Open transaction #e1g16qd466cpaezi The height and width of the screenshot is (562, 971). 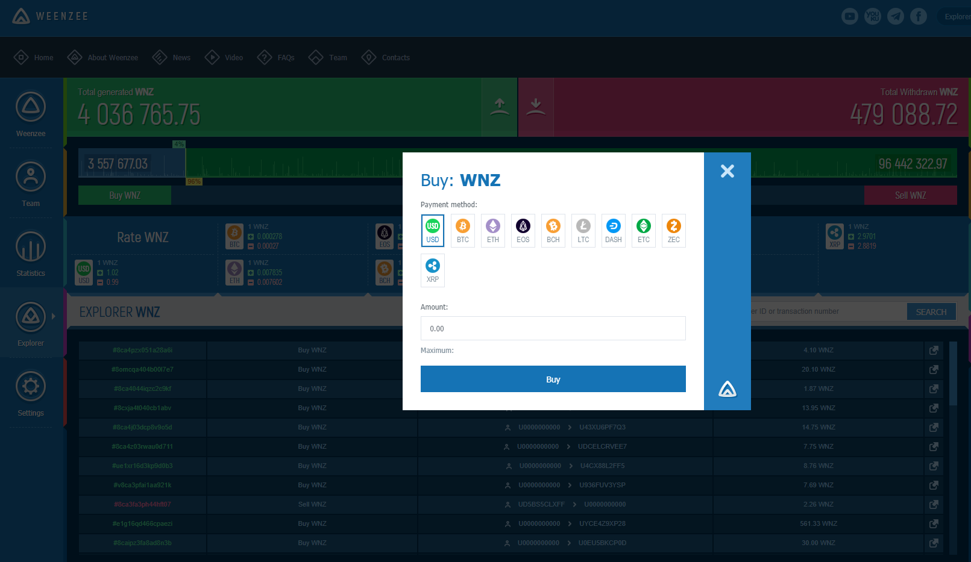pos(142,523)
